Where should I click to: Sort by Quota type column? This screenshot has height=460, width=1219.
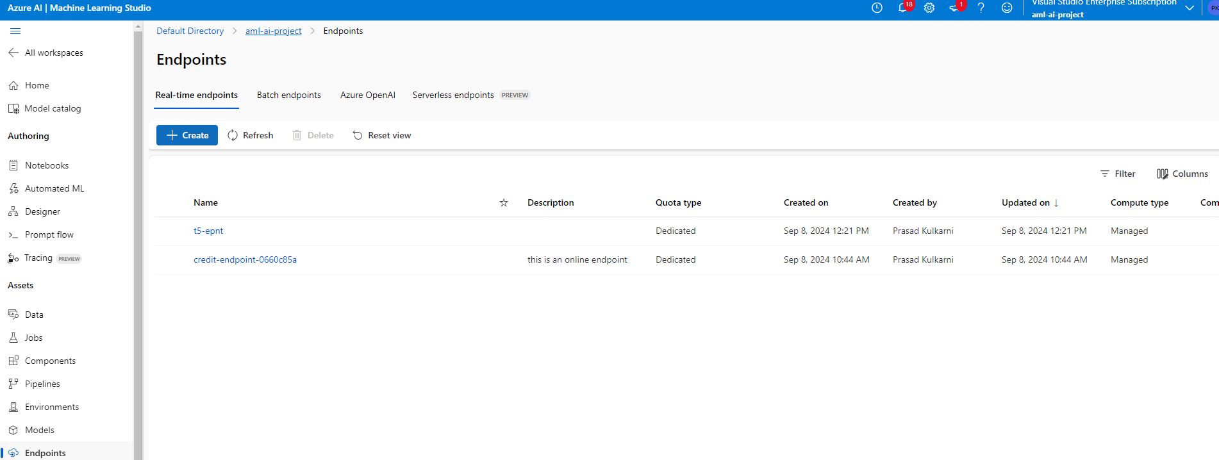click(x=678, y=202)
